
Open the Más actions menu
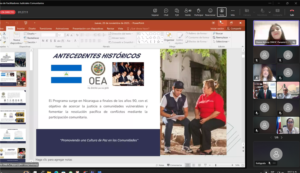(x=233, y=12)
